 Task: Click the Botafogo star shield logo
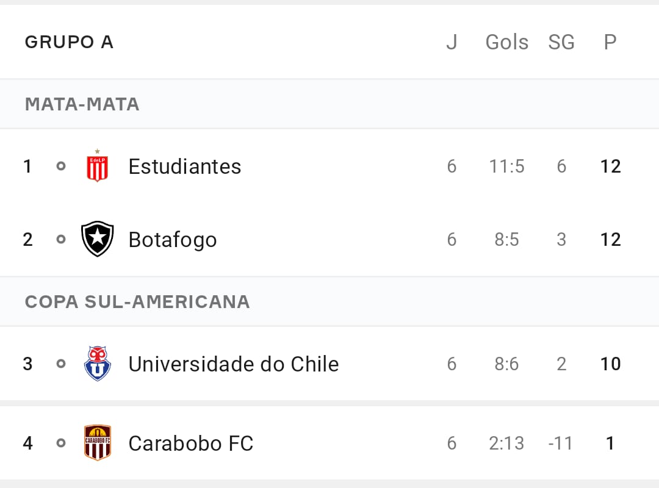(97, 239)
